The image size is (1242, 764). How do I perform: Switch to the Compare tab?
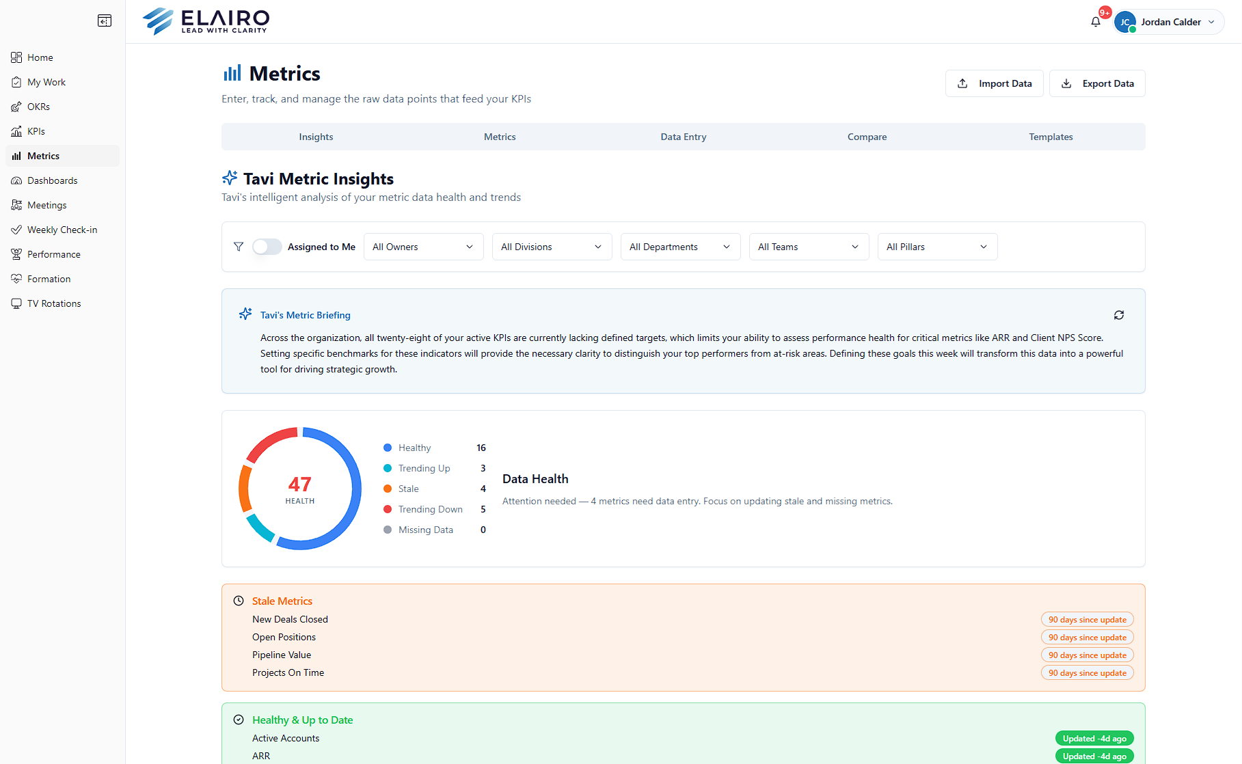[x=867, y=137]
